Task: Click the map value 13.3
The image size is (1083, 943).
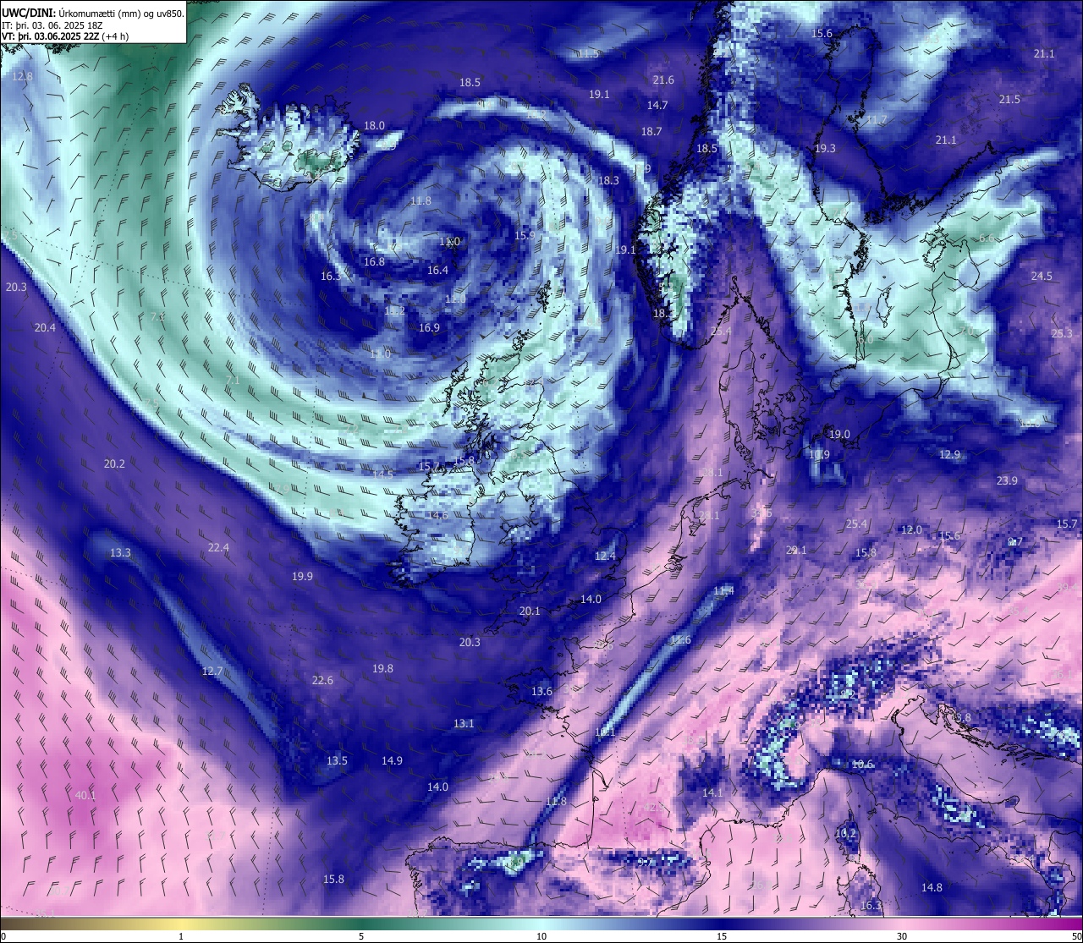Action: [120, 553]
